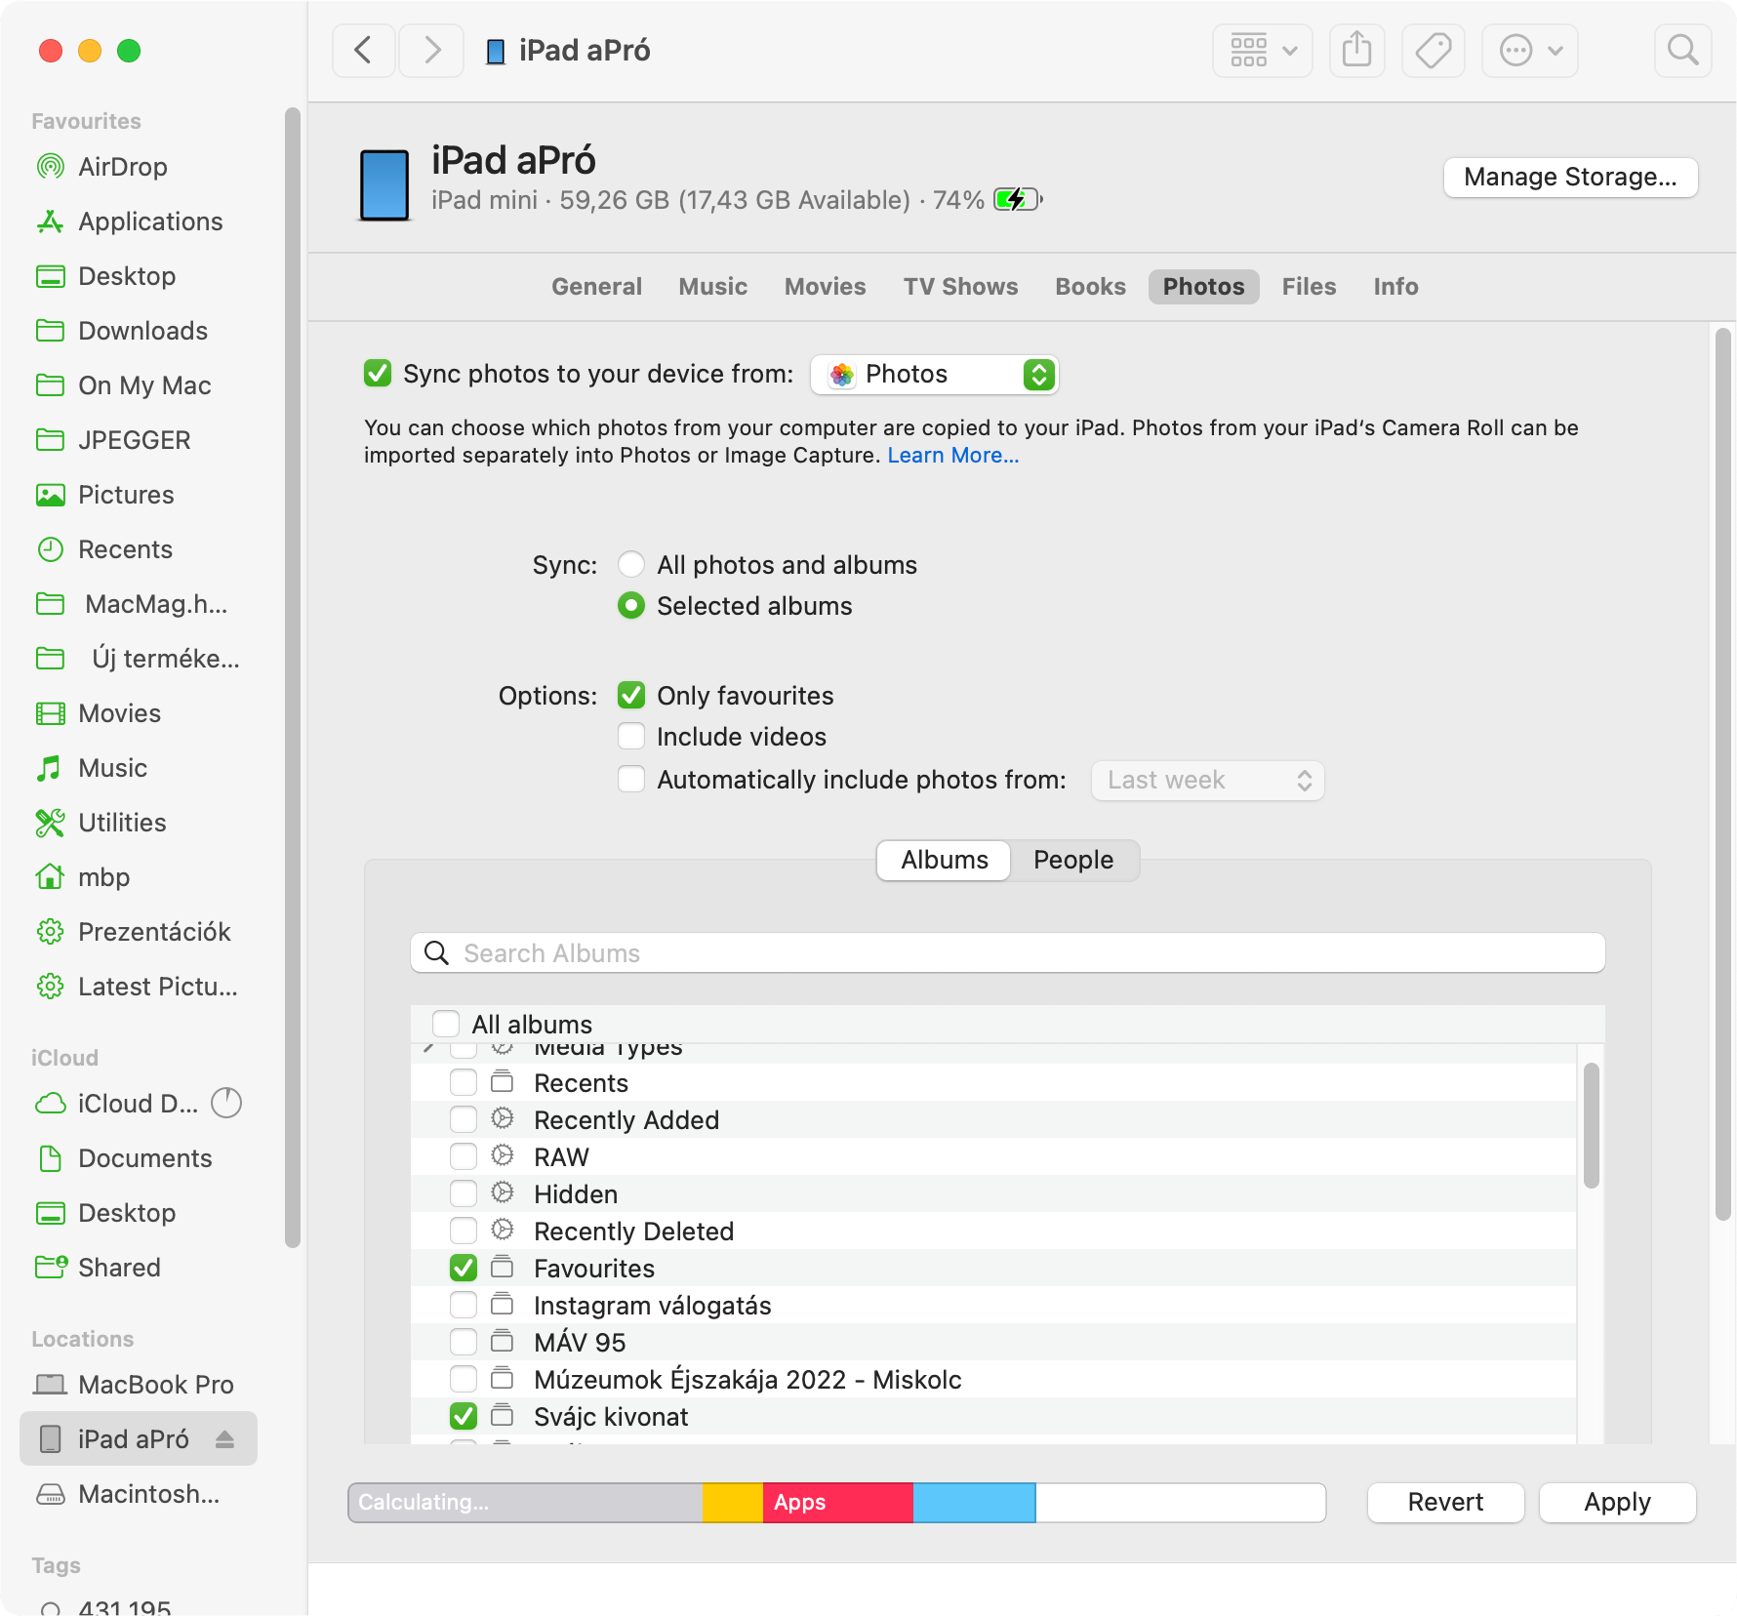Check the Instagram válogatás album

coord(464,1305)
